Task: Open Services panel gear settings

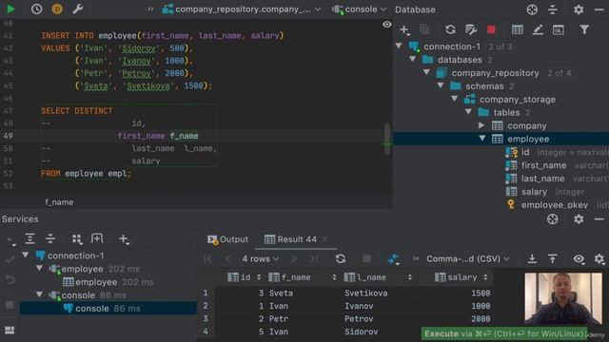Action: [x=579, y=219]
